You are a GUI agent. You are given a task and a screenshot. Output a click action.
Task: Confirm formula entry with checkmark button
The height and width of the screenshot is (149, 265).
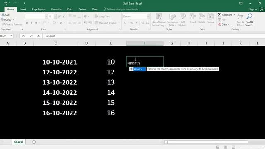click(x=31, y=36)
